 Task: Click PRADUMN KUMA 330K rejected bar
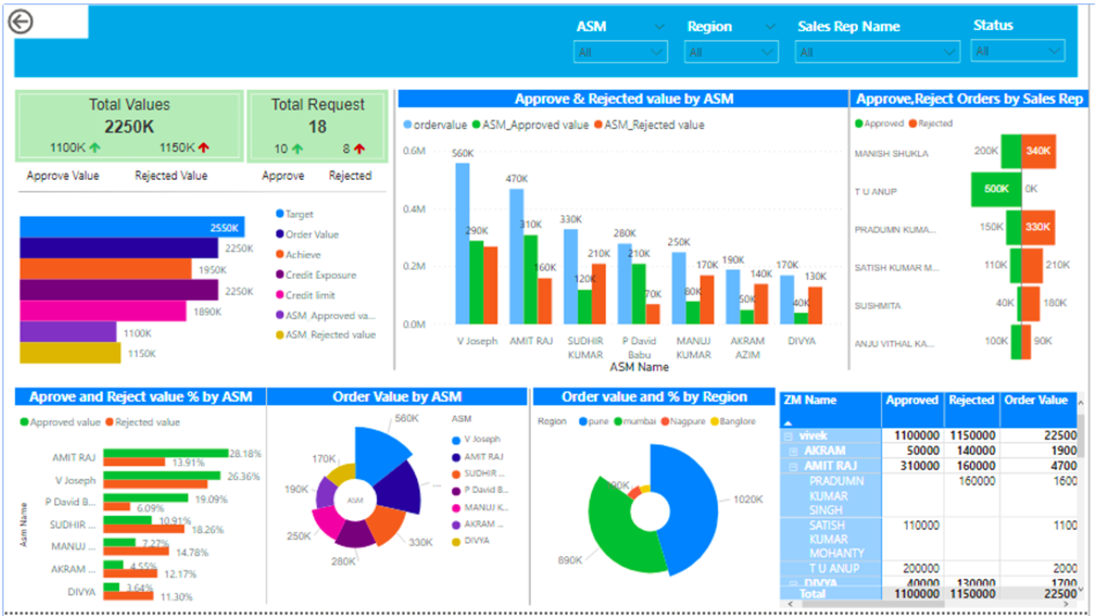point(1039,228)
